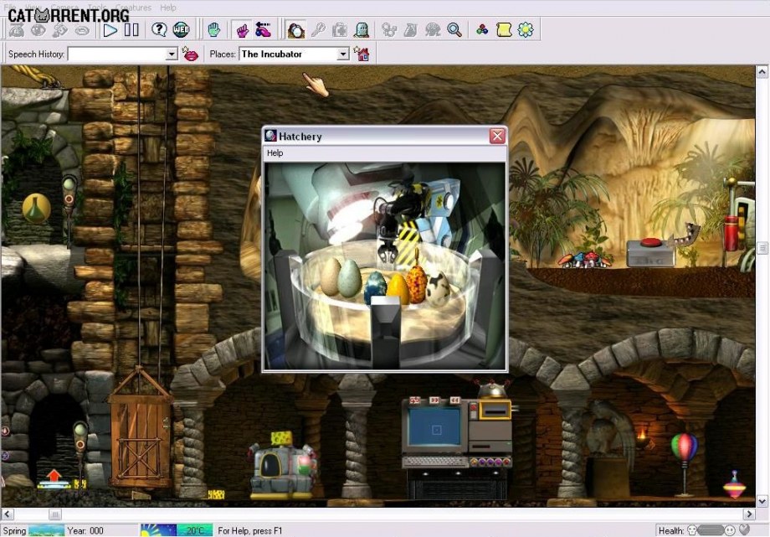Click the Hatchery title bar icon

(270, 135)
